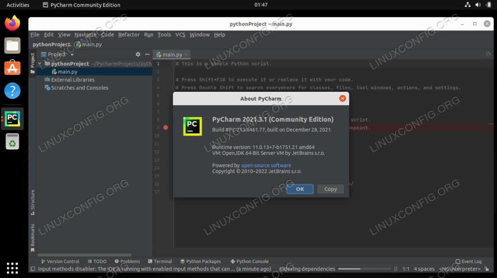
Task: Open the TODO tool window
Action: (97, 261)
